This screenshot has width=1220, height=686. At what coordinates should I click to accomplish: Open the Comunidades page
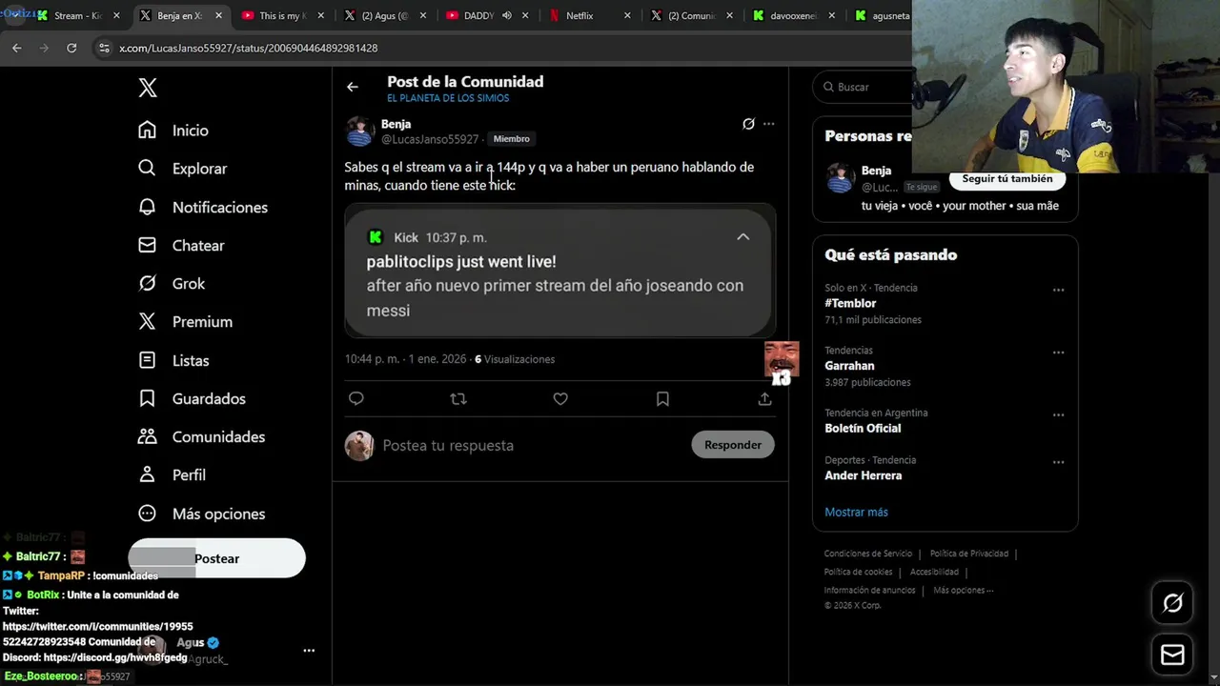[201, 436]
